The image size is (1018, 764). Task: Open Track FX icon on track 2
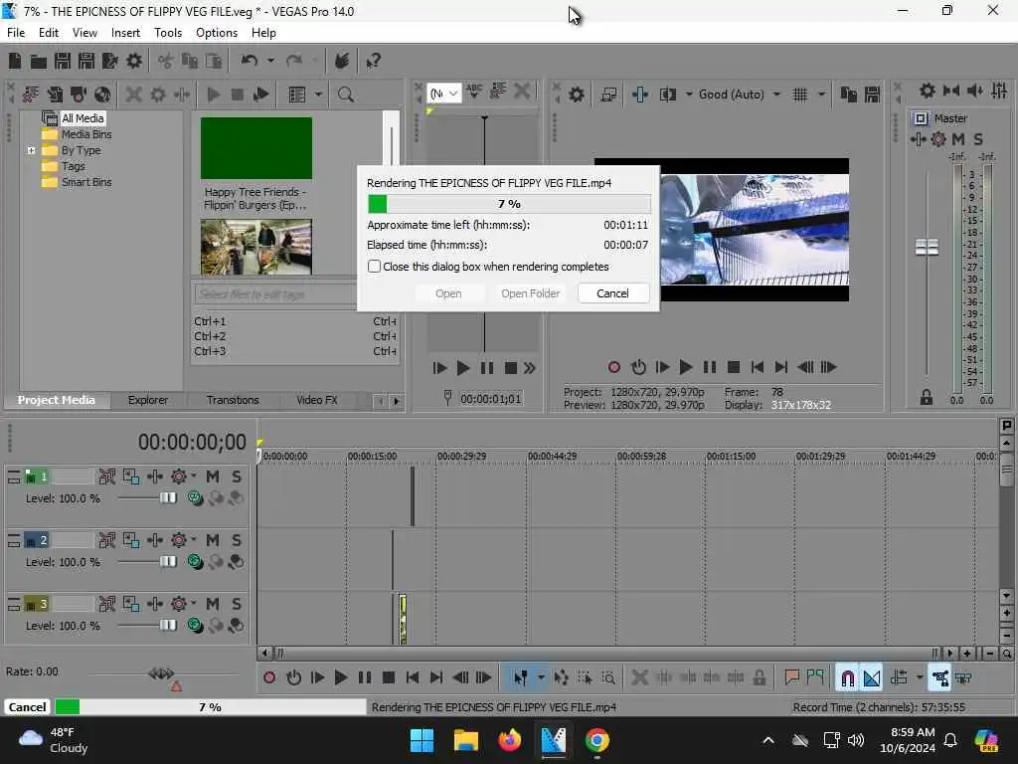[x=179, y=540]
